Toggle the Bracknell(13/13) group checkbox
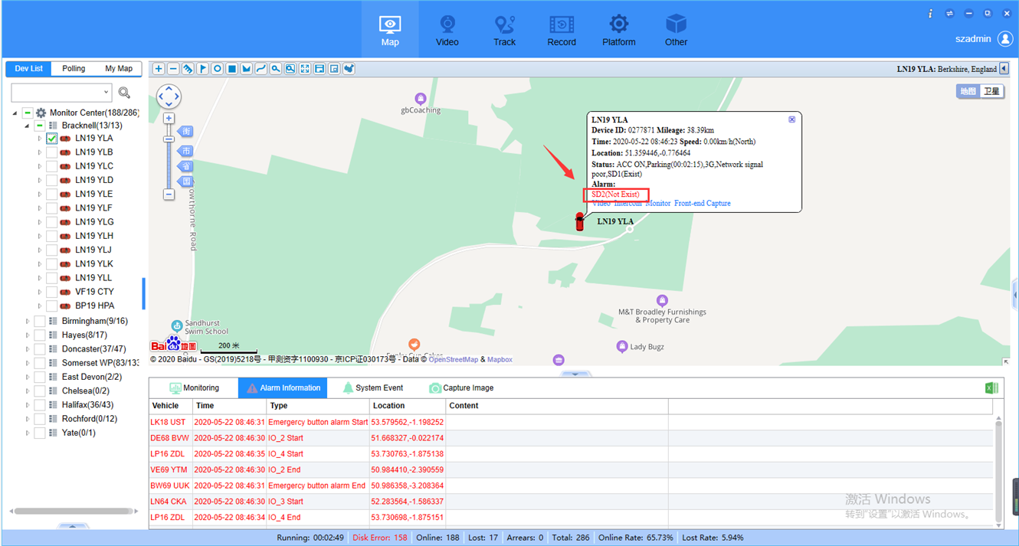This screenshot has height=546, width=1019. pos(40,126)
